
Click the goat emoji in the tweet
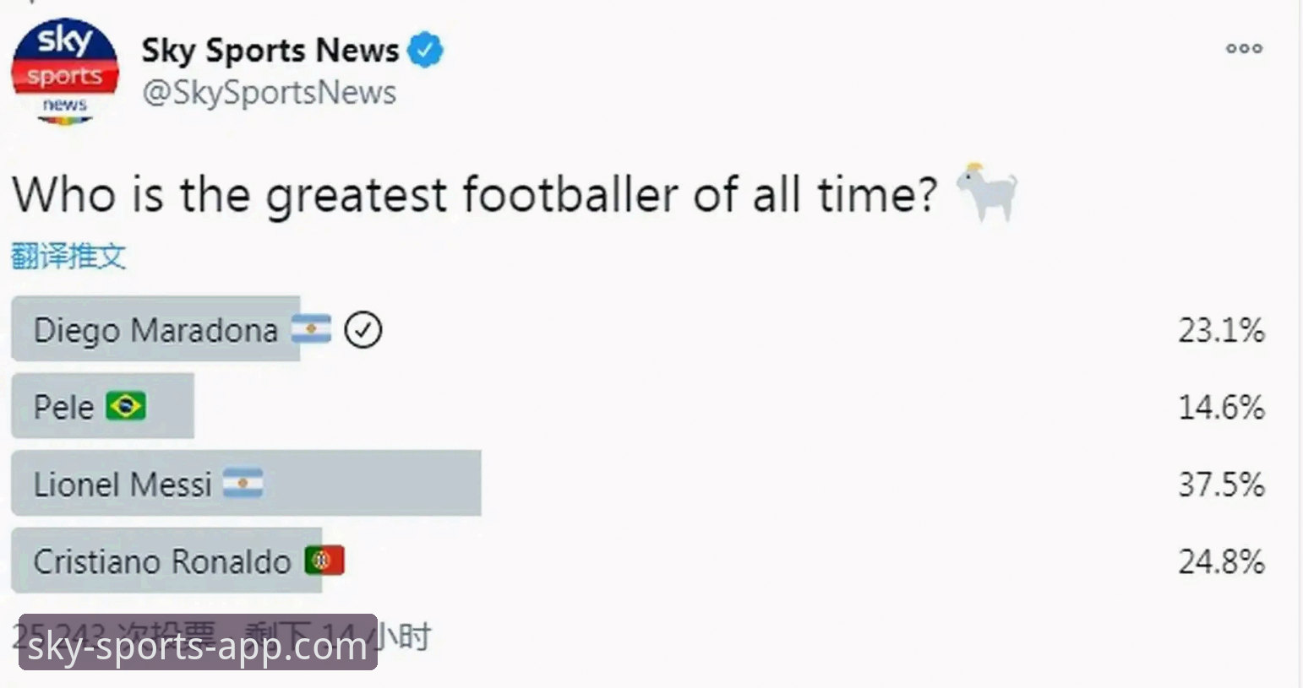[986, 192]
